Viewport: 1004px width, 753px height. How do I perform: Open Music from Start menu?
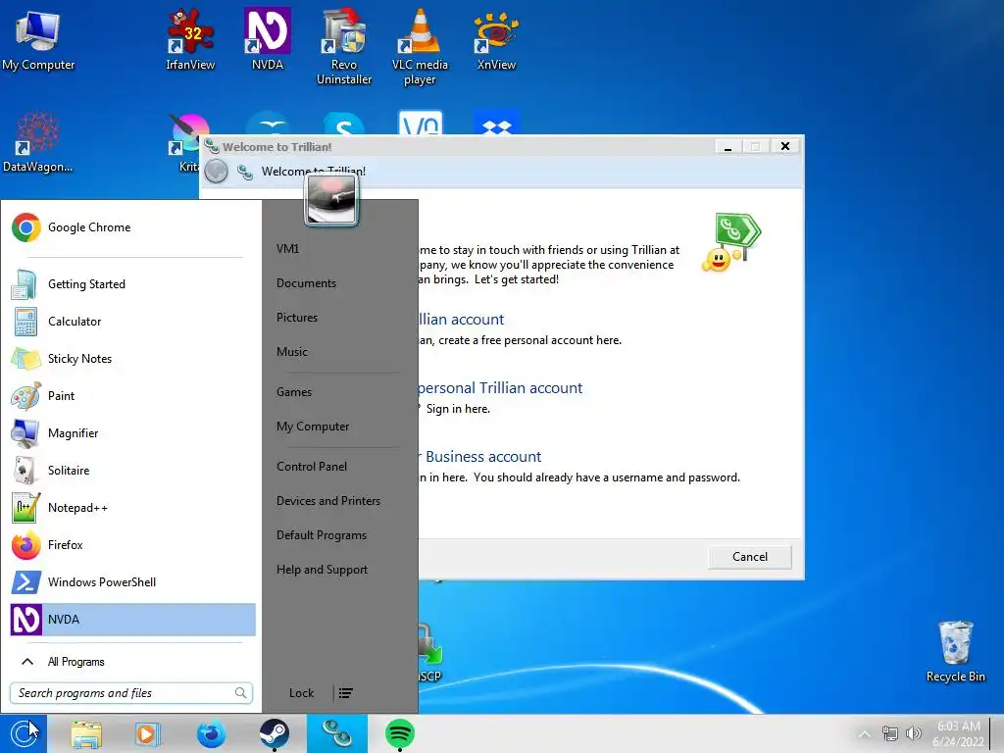[292, 352]
